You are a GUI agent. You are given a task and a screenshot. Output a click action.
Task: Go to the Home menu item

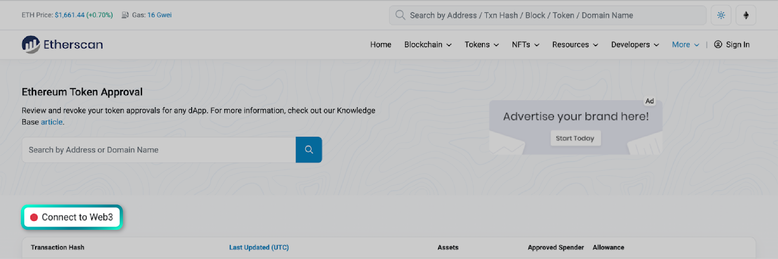point(380,45)
